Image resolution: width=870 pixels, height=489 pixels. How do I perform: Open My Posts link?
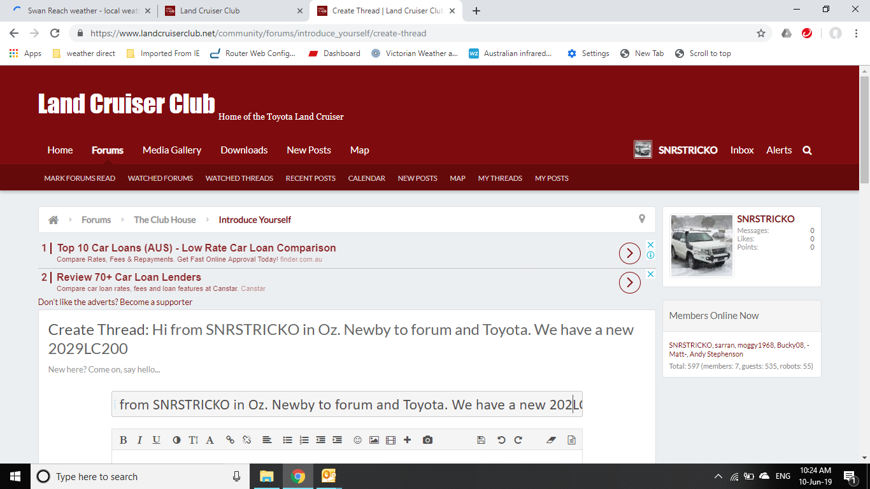pos(552,178)
